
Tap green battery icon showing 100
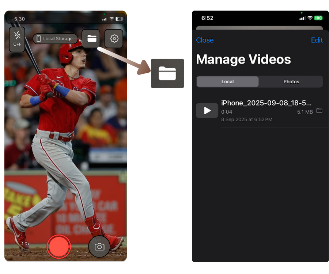coord(318,18)
